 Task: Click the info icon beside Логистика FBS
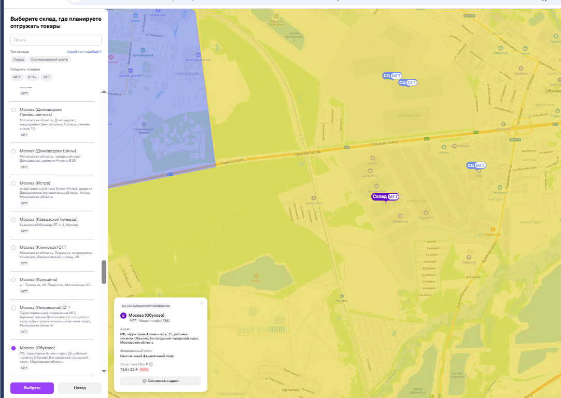(151, 364)
